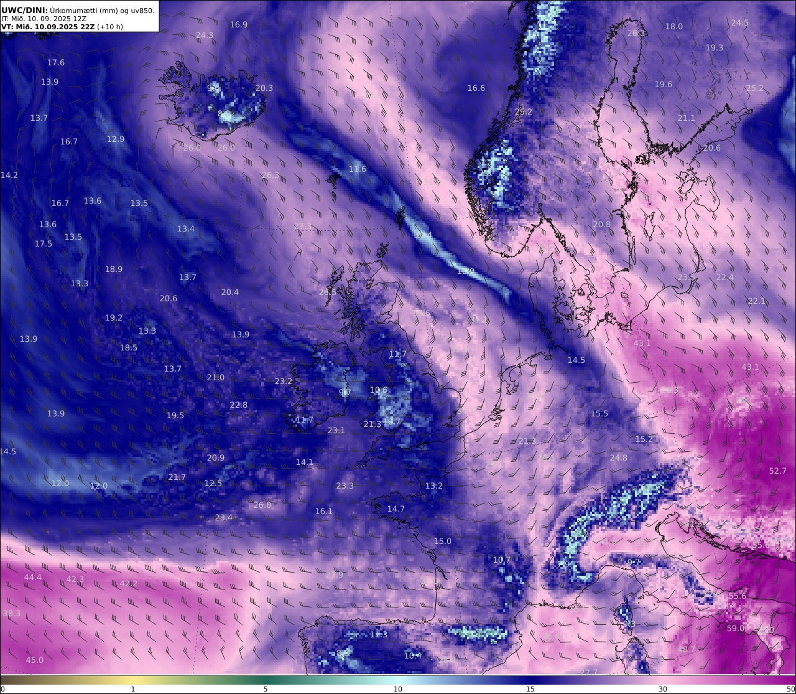Click the 14.2 value at the left edge
Image resolution: width=796 pixels, height=694 pixels.
9,175
